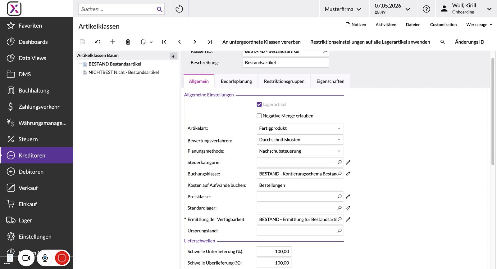Click Restriktionseinstellungen auf alle Lagerartikel anwenden
This screenshot has width=497, height=269.
(370, 42)
